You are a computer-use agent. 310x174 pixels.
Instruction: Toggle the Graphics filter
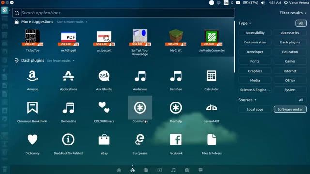click(x=255, y=71)
